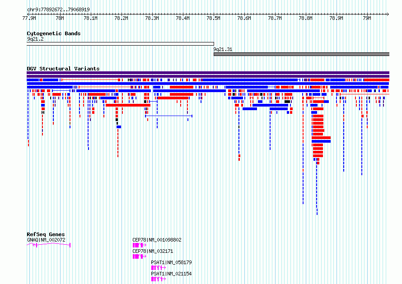Click the 78M ruler tick label

tap(60, 18)
